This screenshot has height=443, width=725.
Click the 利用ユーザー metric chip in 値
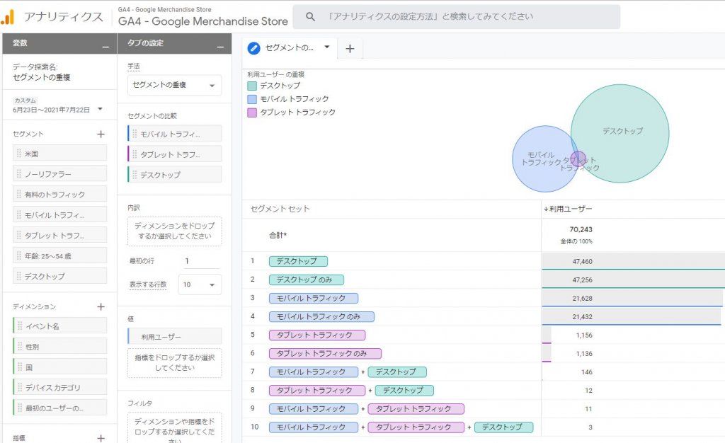(174, 337)
